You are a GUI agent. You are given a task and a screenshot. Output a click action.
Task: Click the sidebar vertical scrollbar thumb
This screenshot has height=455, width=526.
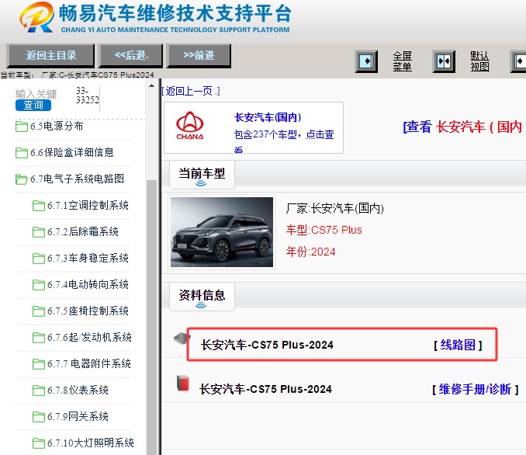[x=151, y=318]
